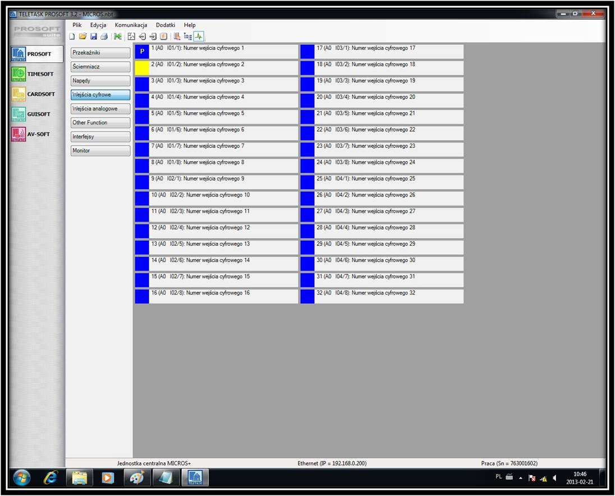Open Internet Explorer from the taskbar
Image resolution: width=615 pixels, height=496 pixels.
coord(51,478)
